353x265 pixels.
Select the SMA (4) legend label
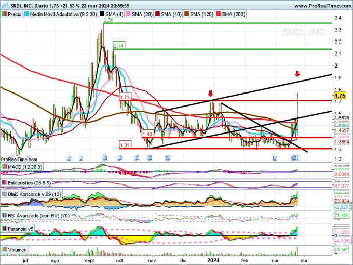pos(114,14)
